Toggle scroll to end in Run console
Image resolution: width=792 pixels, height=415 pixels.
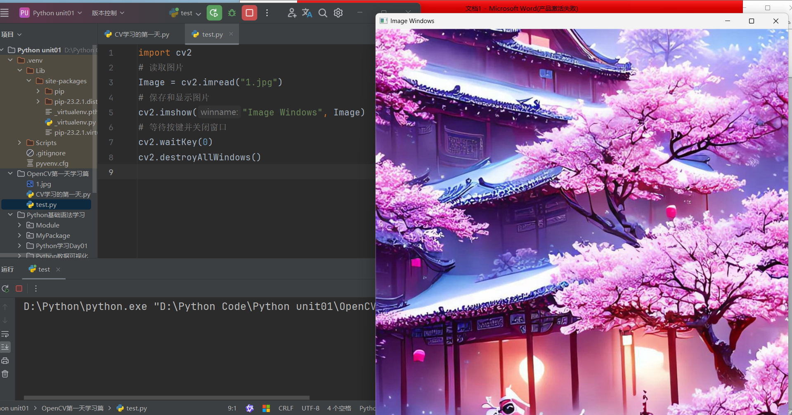(x=5, y=347)
